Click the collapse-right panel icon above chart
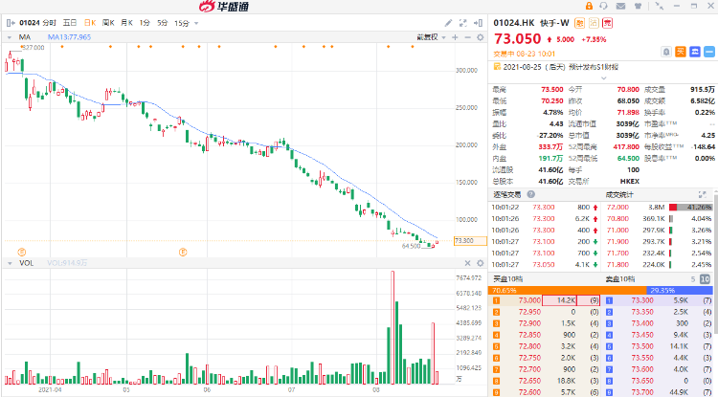Viewport: 718px width, 397px height. pos(478,23)
